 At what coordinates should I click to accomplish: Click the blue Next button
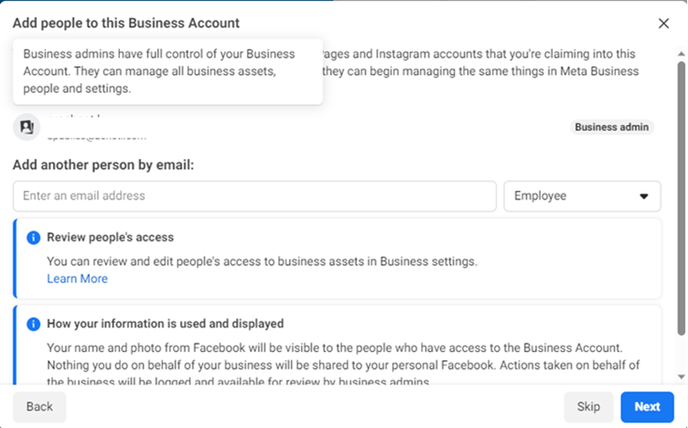pyautogui.click(x=647, y=407)
